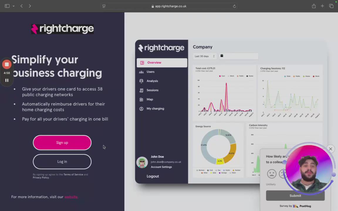Open the Privacy Policy link
Screen dimensions: 338x211
click(x=41, y=177)
